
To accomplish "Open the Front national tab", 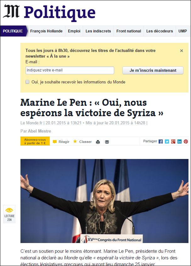I will tap(129, 31).
